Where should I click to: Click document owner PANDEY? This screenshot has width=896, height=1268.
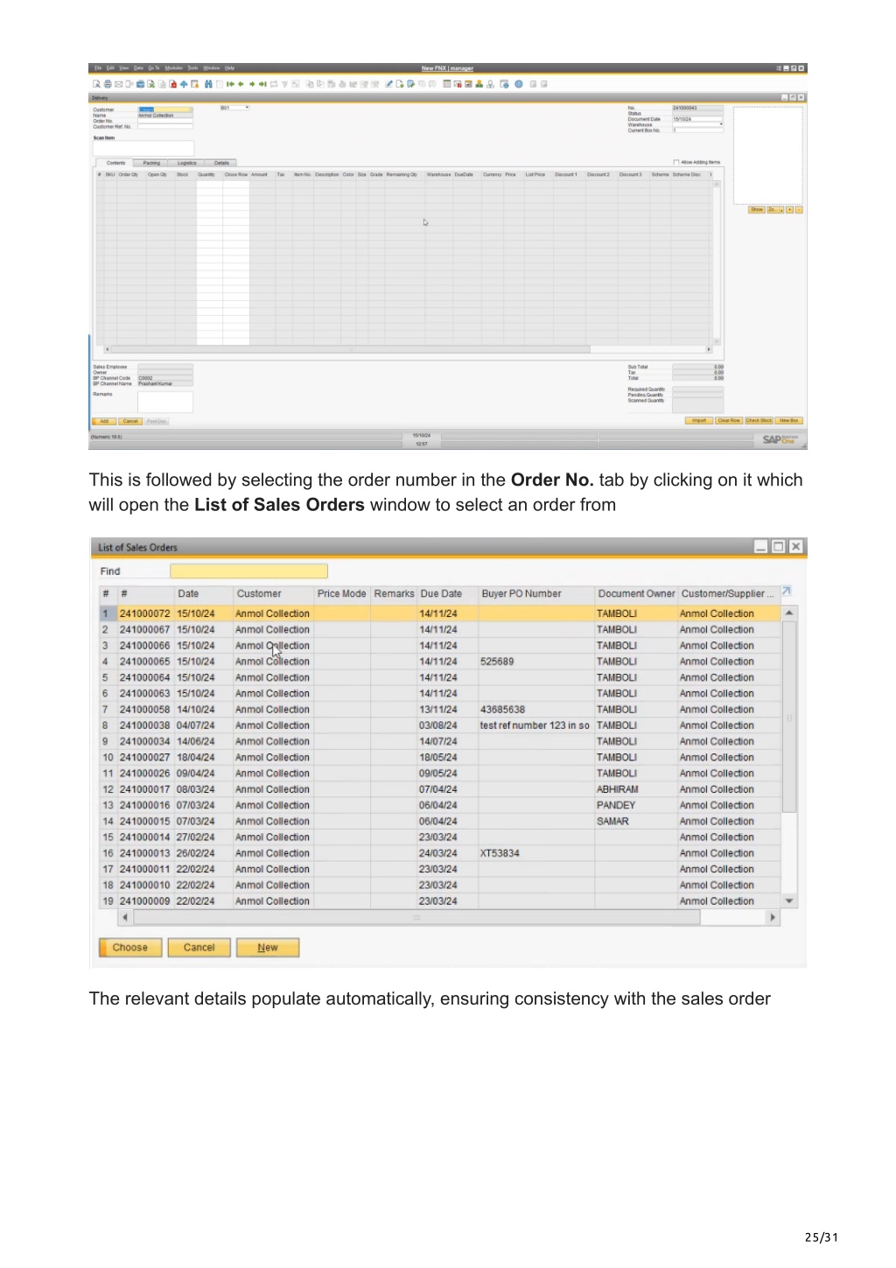616,805
